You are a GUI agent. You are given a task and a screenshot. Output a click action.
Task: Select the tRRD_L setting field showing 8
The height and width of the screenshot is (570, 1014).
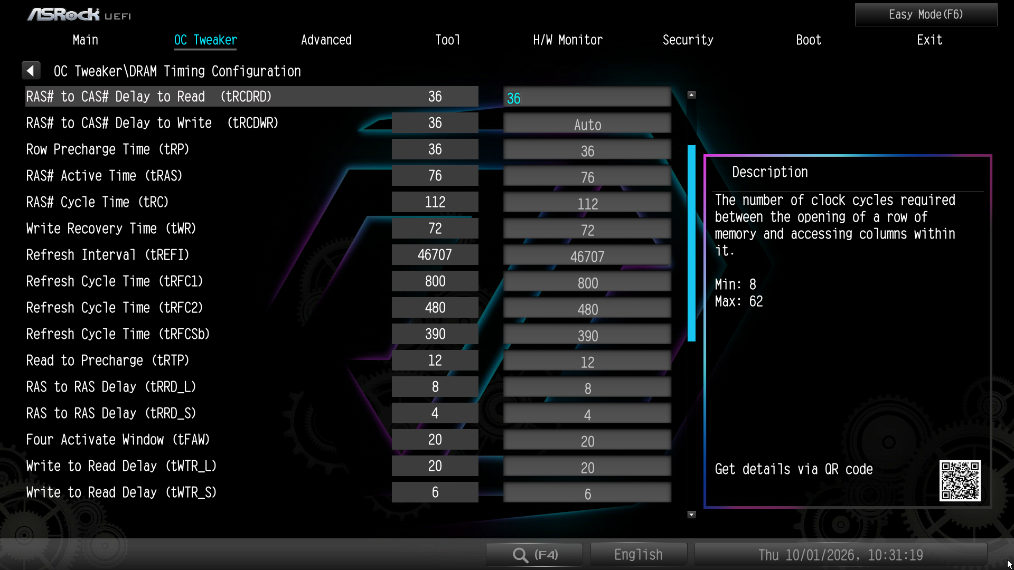pos(587,388)
